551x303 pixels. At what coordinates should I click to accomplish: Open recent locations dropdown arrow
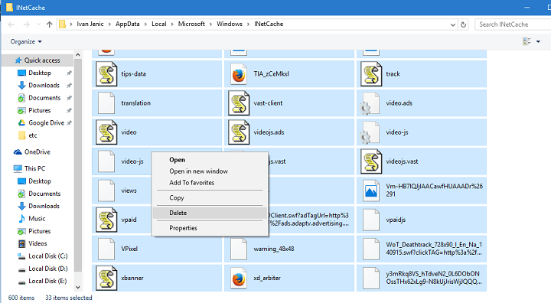click(x=38, y=24)
